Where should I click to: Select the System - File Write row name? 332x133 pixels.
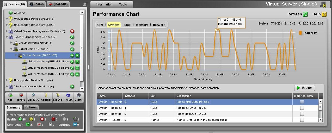click(110, 114)
